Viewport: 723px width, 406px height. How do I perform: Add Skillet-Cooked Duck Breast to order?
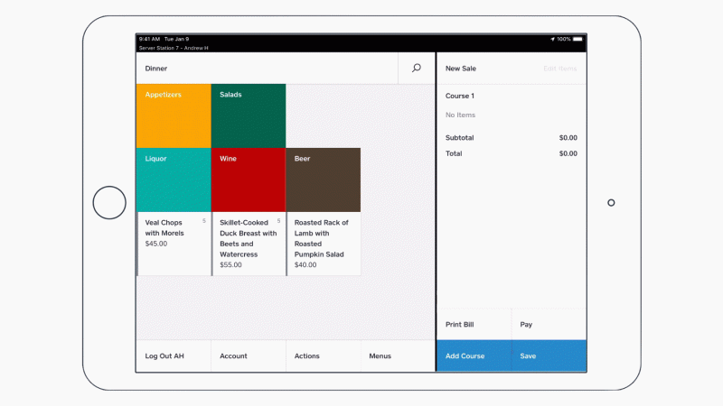(x=249, y=243)
